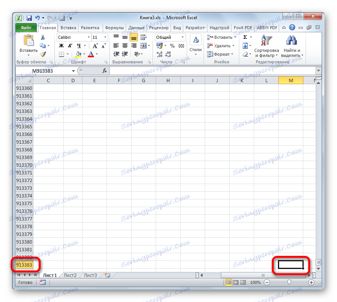The width and height of the screenshot is (337, 302).
Task: Expand the formula bar
Action: coord(318,70)
